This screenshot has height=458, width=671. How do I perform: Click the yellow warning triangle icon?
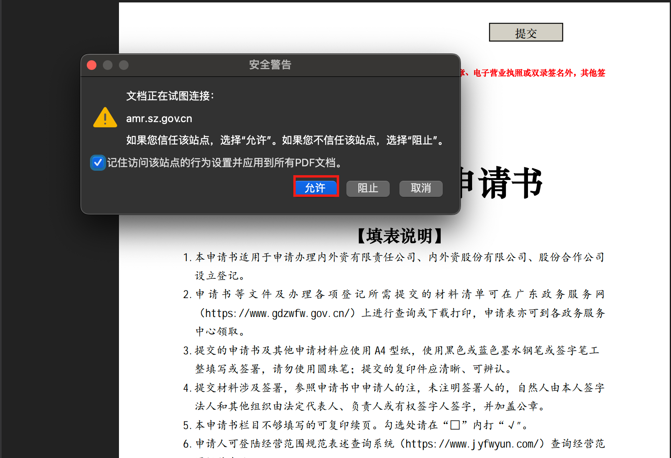(105, 118)
